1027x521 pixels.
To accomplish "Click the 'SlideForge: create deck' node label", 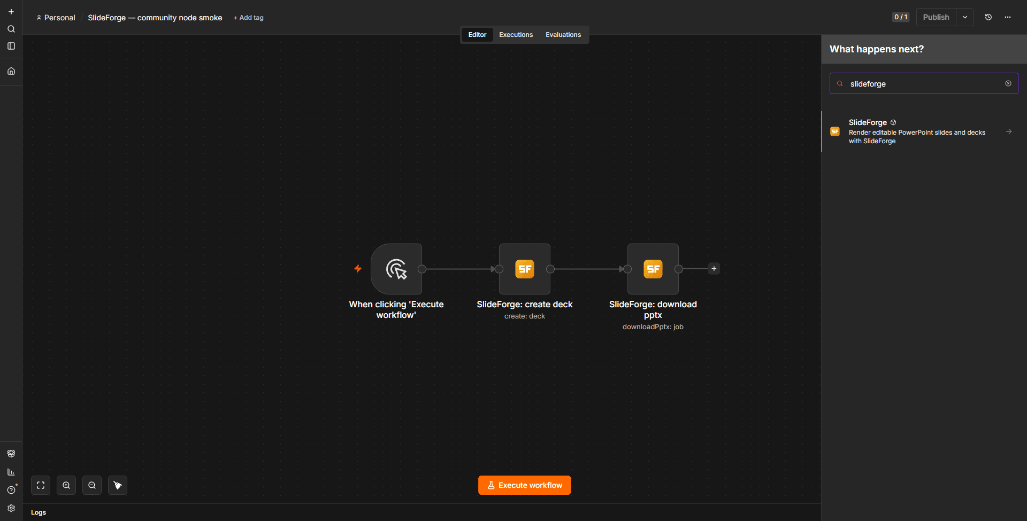I will (x=525, y=304).
